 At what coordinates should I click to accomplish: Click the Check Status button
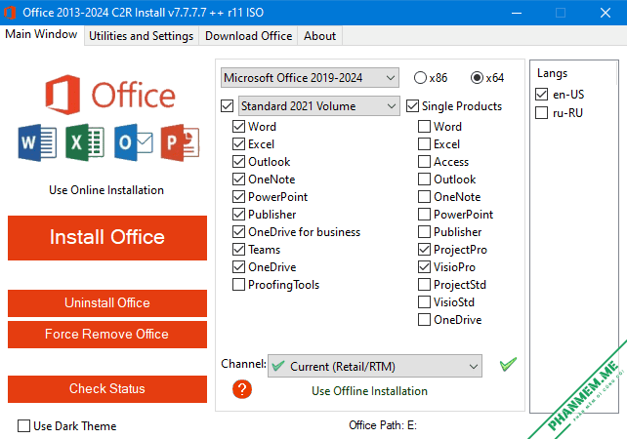pyautogui.click(x=107, y=388)
